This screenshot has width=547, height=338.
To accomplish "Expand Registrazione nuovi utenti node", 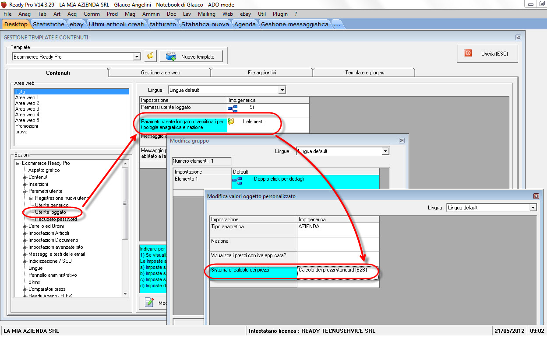I will coord(31,198).
